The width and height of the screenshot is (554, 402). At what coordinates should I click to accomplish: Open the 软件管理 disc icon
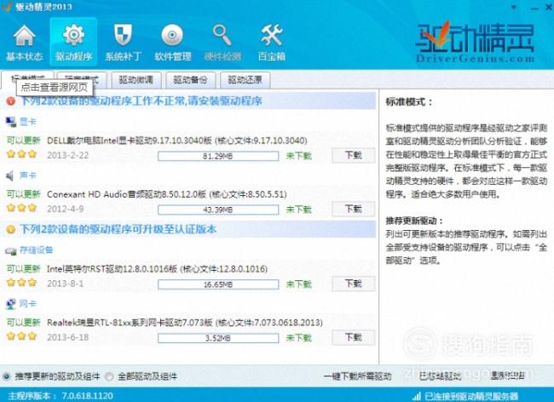tap(172, 35)
